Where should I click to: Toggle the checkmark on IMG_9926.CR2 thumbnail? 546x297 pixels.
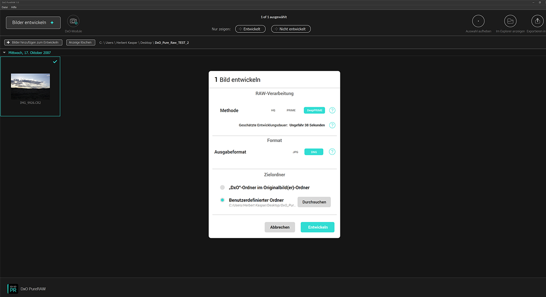pyautogui.click(x=55, y=62)
